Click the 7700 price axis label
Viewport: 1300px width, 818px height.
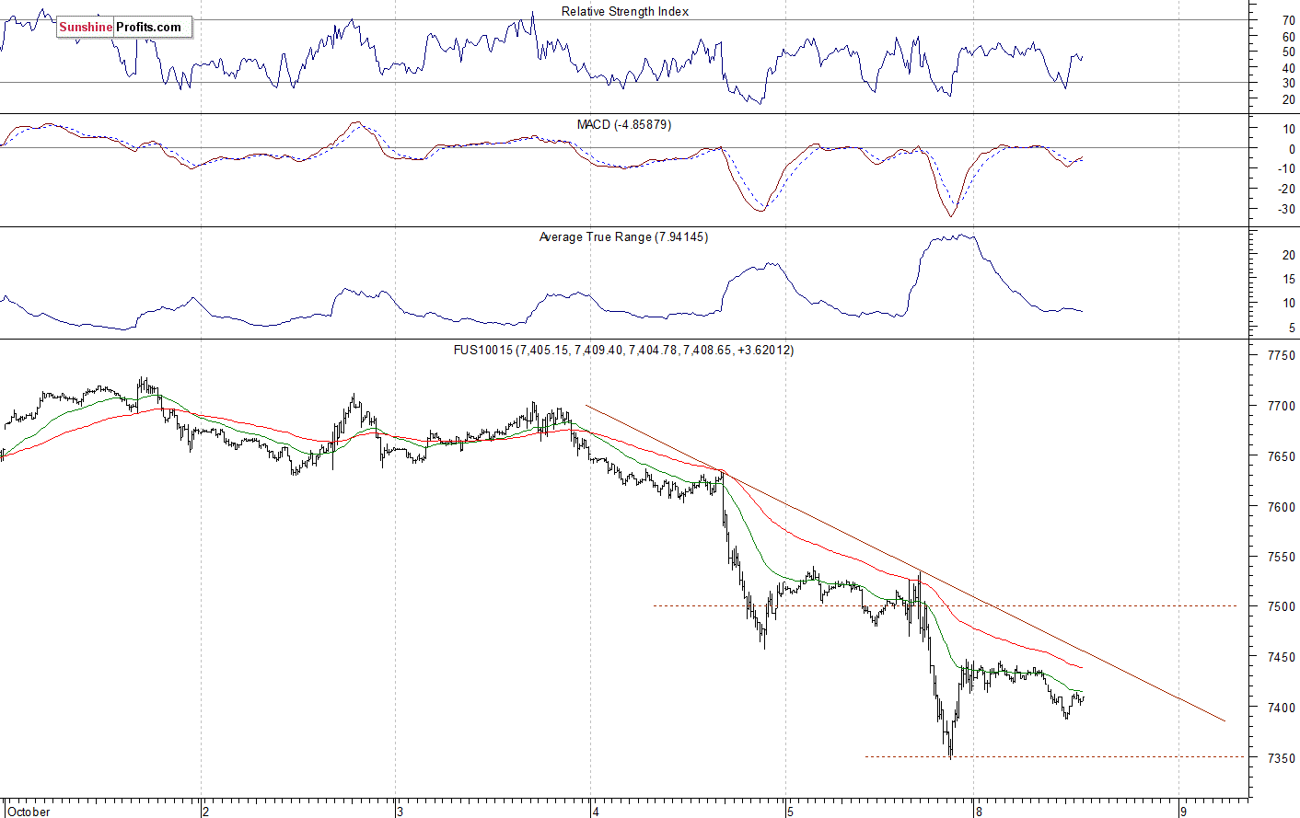(1281, 406)
